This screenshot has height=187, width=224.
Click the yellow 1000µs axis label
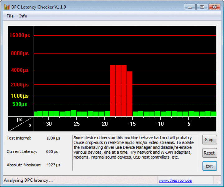coord(20,96)
